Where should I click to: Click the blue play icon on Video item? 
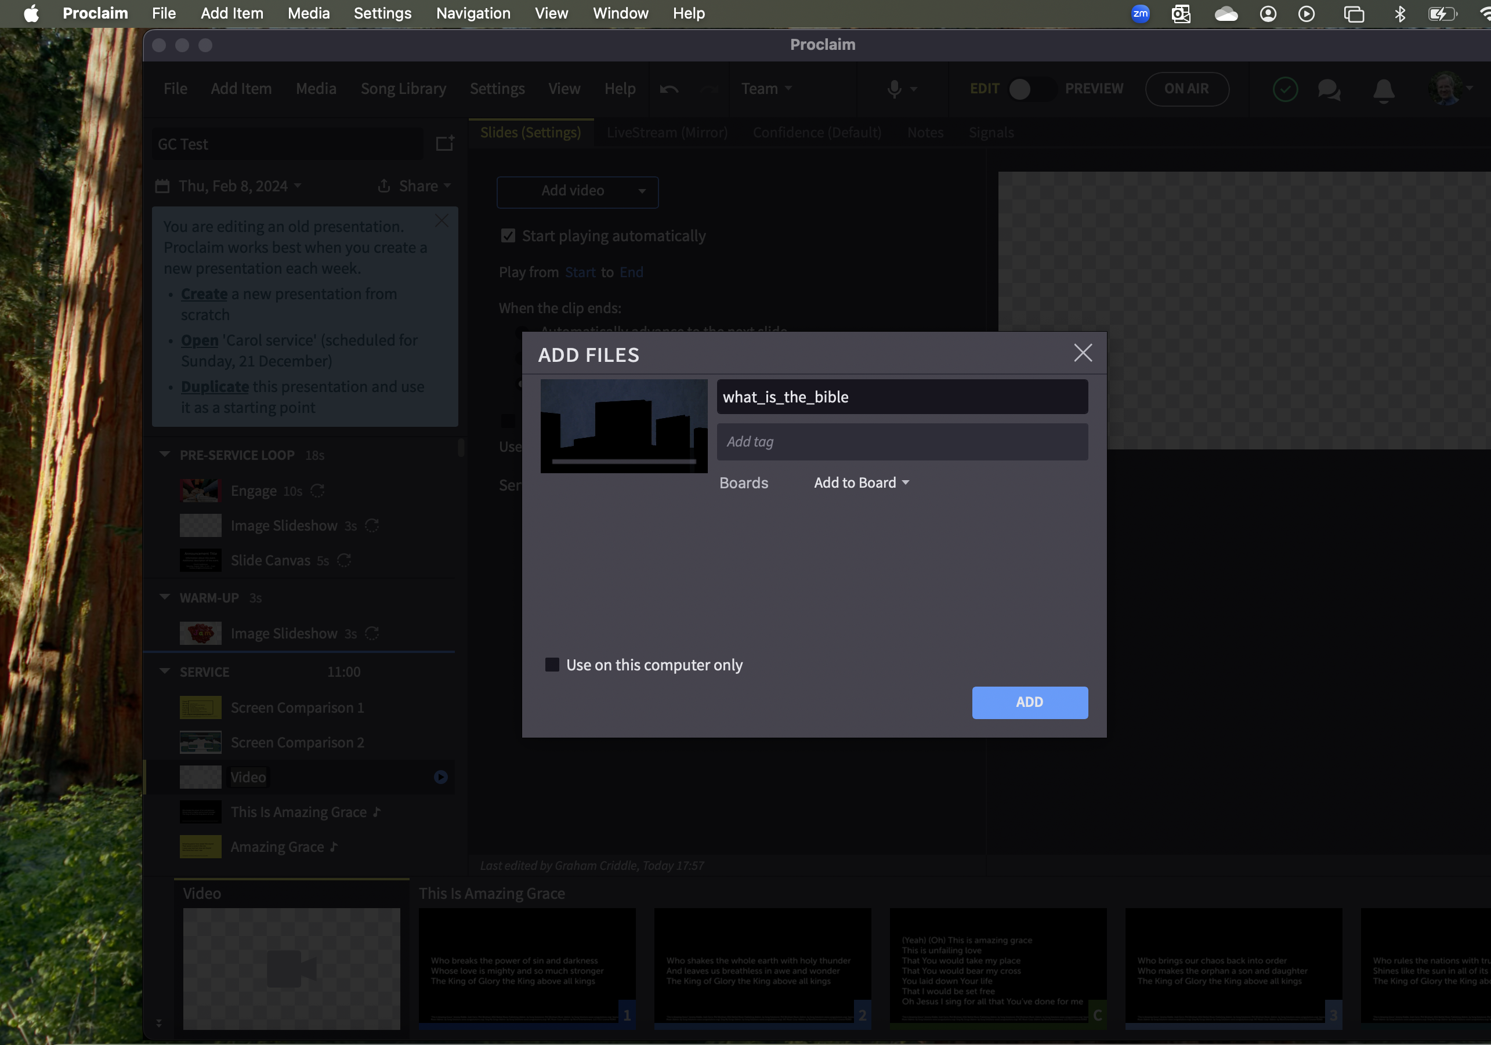coord(441,777)
